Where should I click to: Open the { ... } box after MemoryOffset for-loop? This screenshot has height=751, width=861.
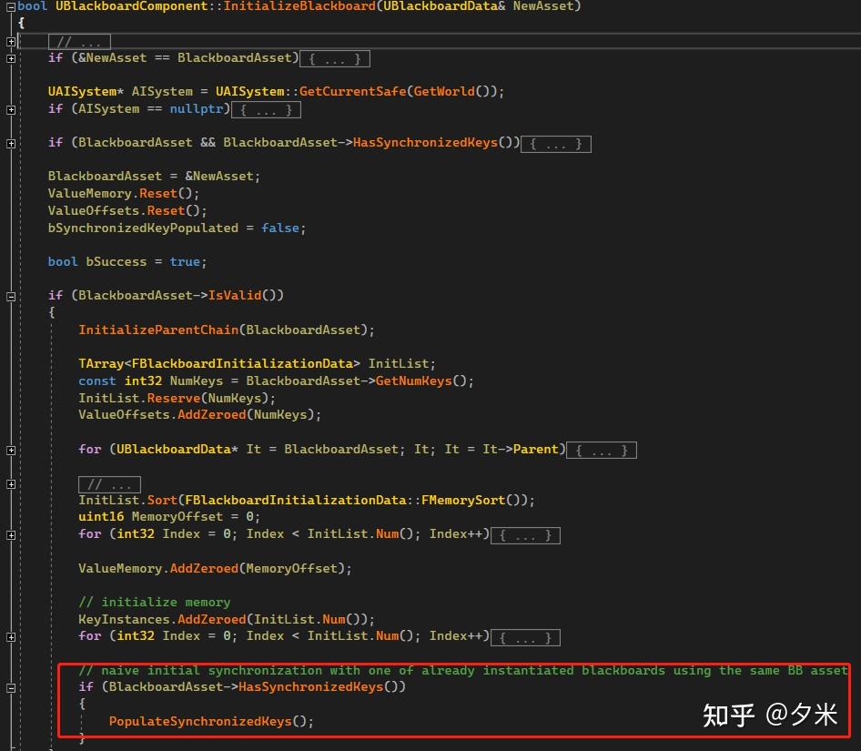coord(525,535)
